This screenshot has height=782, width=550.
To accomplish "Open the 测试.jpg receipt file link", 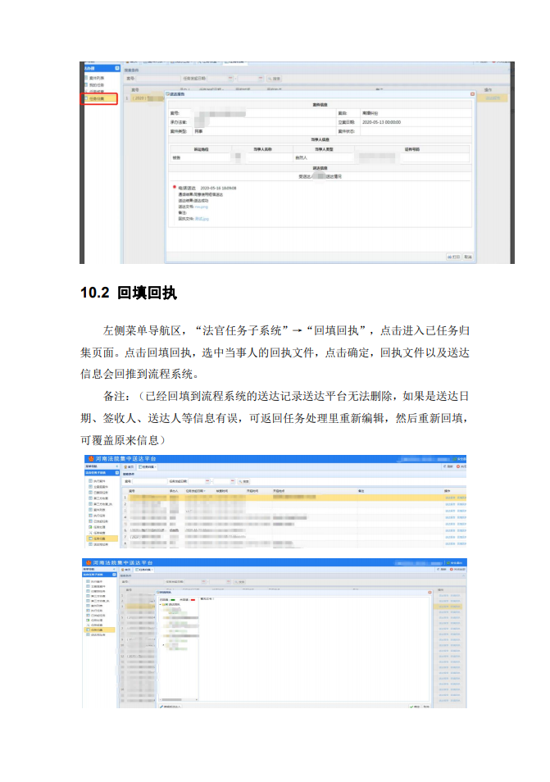I will tap(202, 218).
